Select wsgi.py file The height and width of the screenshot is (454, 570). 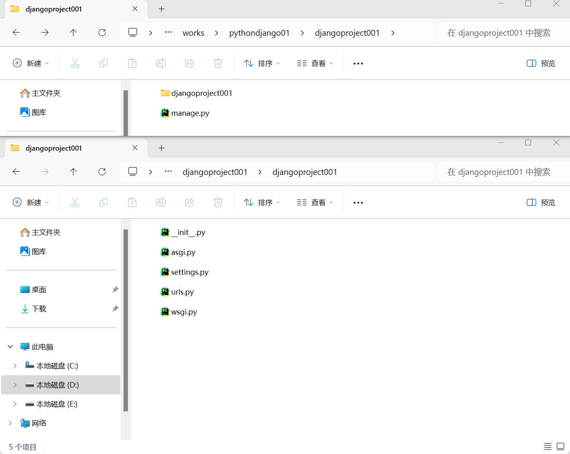click(x=179, y=312)
